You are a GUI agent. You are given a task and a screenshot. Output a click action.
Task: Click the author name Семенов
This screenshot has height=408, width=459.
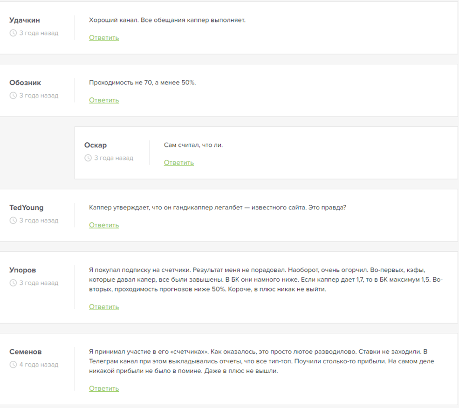pos(26,352)
